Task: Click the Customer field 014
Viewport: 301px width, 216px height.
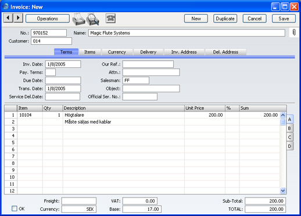Action: click(x=51, y=41)
